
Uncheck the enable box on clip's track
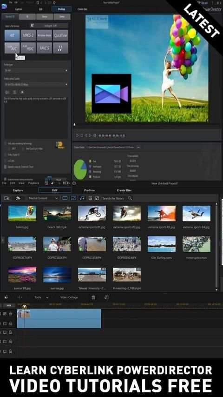click(x=5, y=314)
